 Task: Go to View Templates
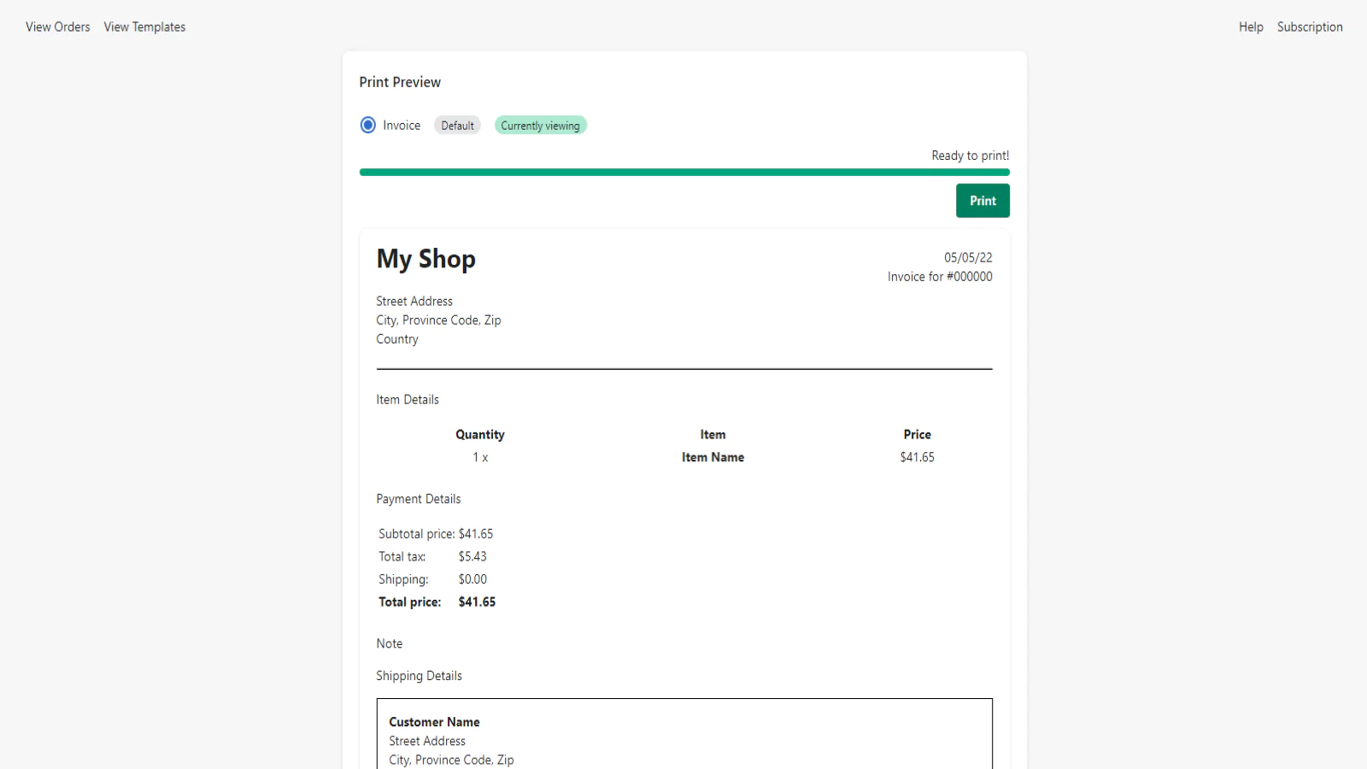(x=144, y=27)
